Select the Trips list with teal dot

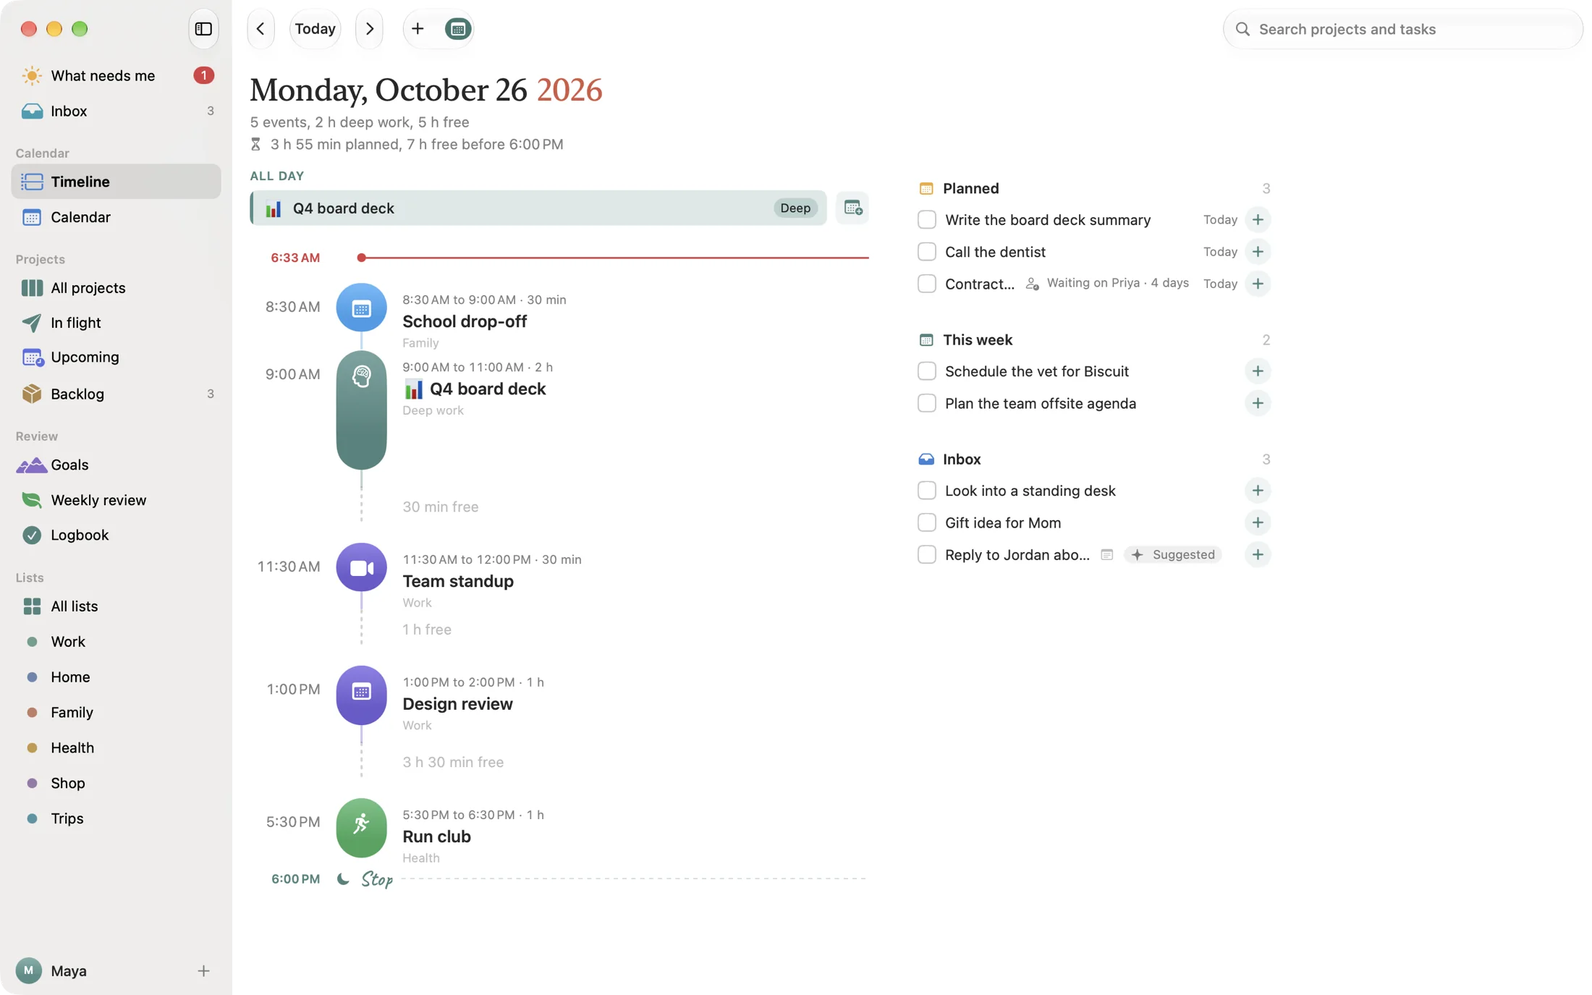(116, 818)
